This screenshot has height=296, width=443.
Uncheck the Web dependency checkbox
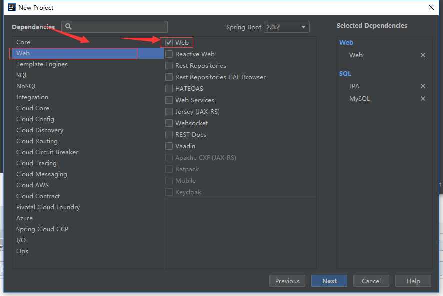tap(169, 42)
